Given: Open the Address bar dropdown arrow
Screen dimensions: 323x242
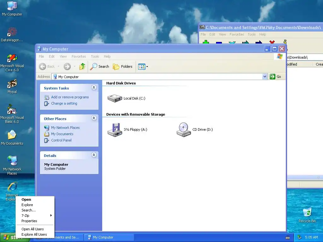Looking at the screenshot, I should (x=265, y=77).
